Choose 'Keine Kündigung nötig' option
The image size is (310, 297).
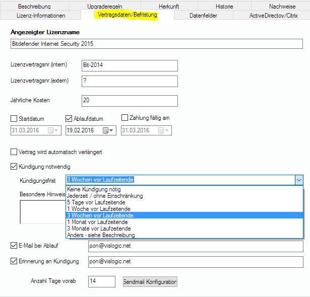184,189
